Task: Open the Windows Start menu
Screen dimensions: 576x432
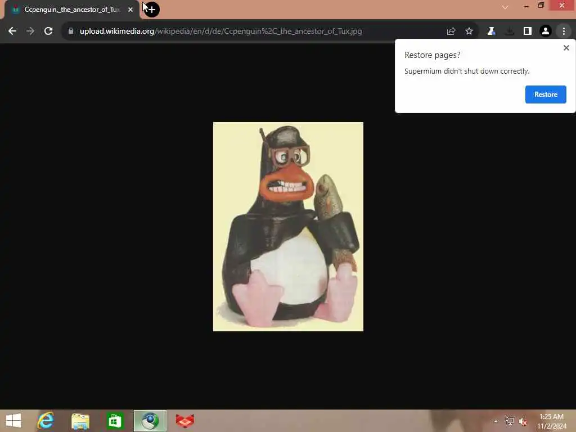Action: click(x=13, y=421)
